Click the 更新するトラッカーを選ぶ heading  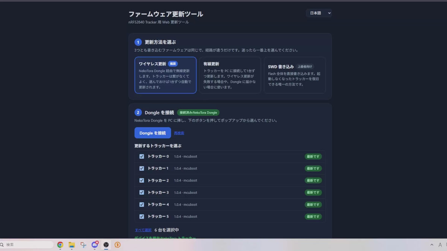(158, 146)
